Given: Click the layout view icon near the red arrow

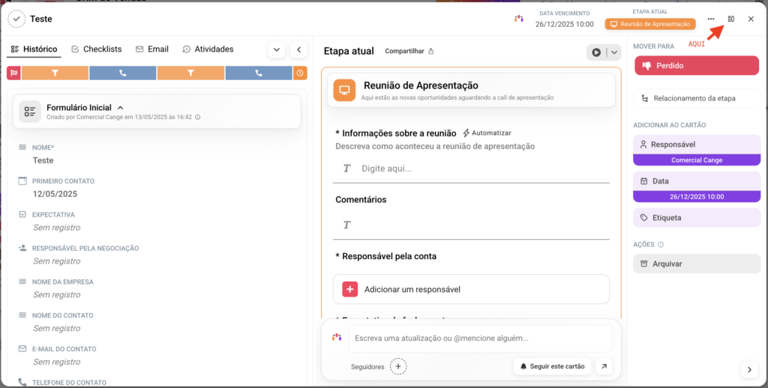Looking at the screenshot, I should pos(731,19).
